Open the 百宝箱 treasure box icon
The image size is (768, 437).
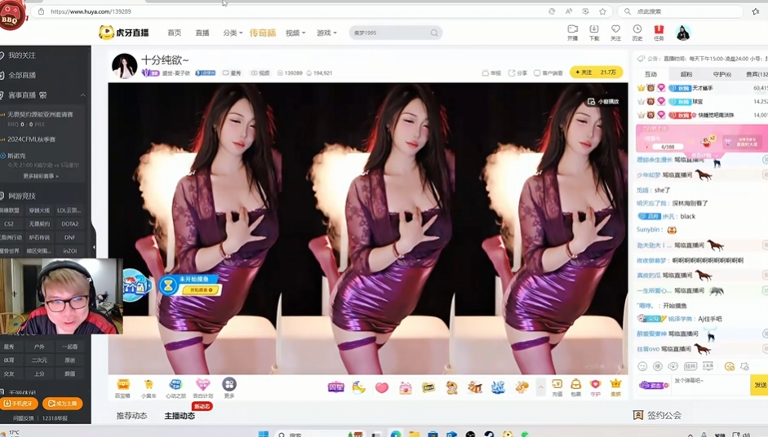[122, 388]
